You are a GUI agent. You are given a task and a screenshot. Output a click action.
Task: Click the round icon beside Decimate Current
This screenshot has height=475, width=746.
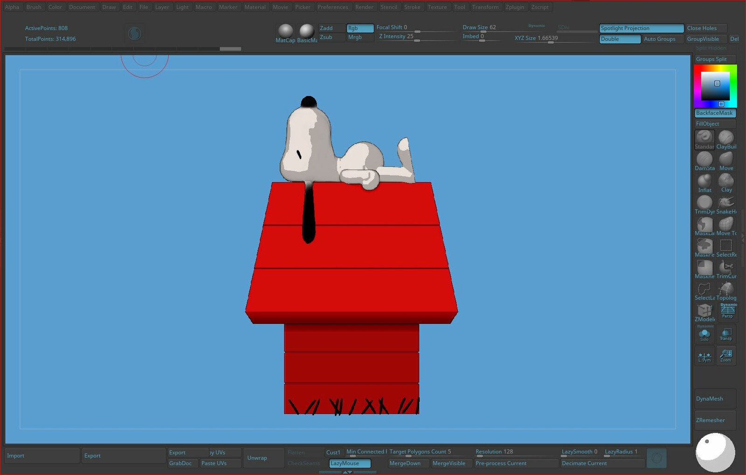click(656, 458)
